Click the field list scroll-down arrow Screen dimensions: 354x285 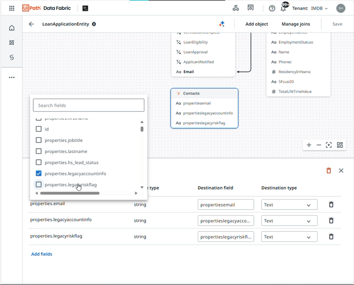pos(142,187)
